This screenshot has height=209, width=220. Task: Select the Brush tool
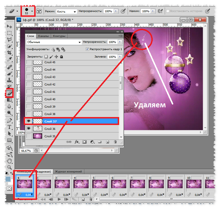pyautogui.click(x=9, y=73)
